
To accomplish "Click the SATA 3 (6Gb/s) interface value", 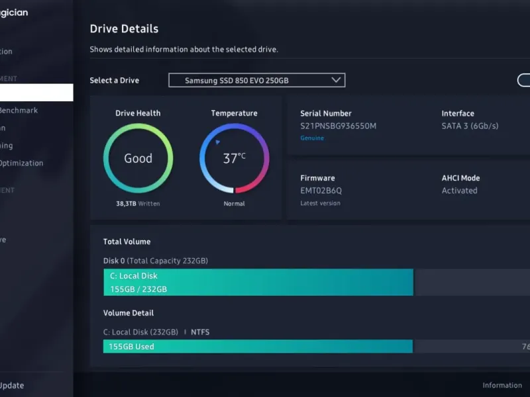I will (470, 126).
